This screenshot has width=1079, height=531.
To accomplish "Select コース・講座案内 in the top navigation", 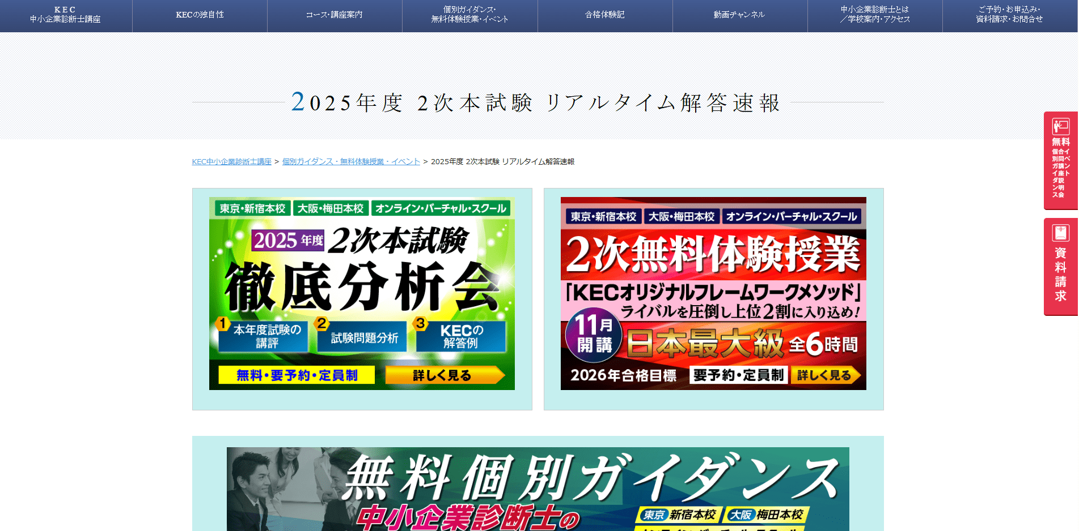I will [334, 15].
